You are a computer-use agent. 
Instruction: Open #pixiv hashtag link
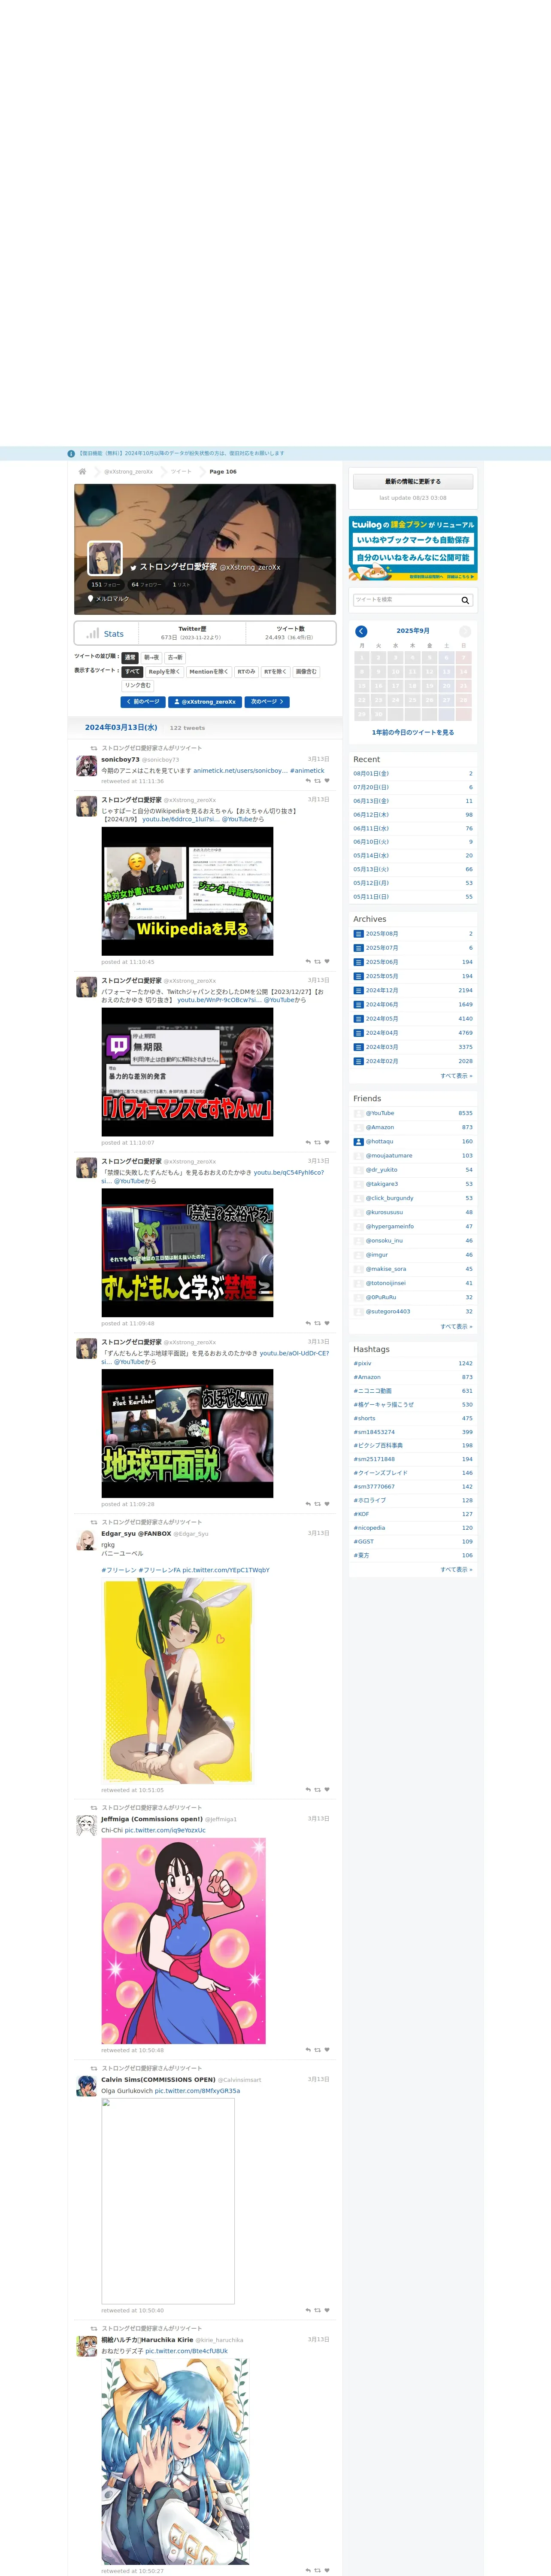click(x=362, y=1363)
